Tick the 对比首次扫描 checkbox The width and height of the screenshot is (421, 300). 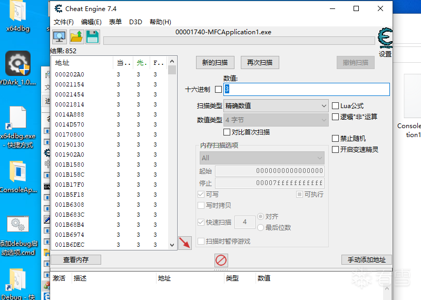pos(227,132)
